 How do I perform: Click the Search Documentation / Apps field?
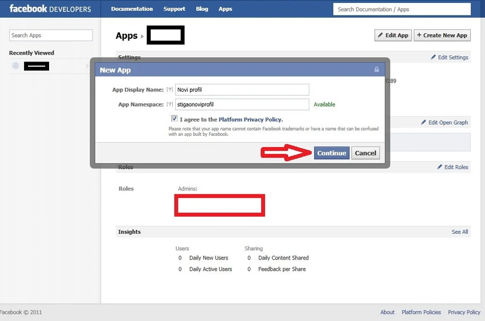[402, 9]
